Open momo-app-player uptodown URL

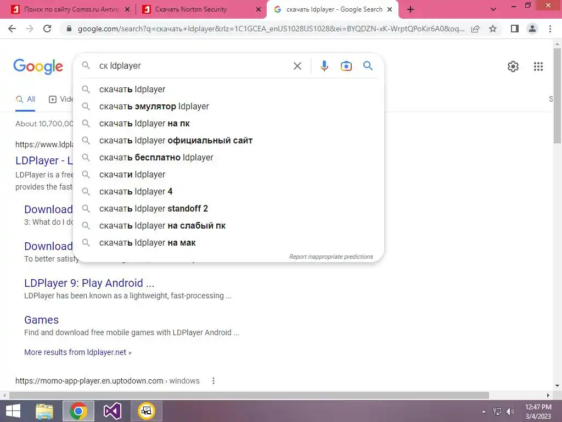click(107, 381)
